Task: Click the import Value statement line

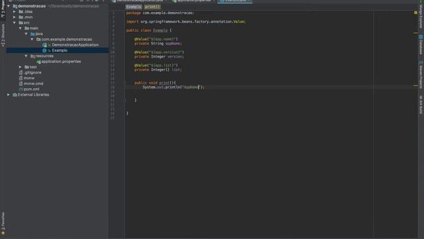Action: pyautogui.click(x=186, y=22)
